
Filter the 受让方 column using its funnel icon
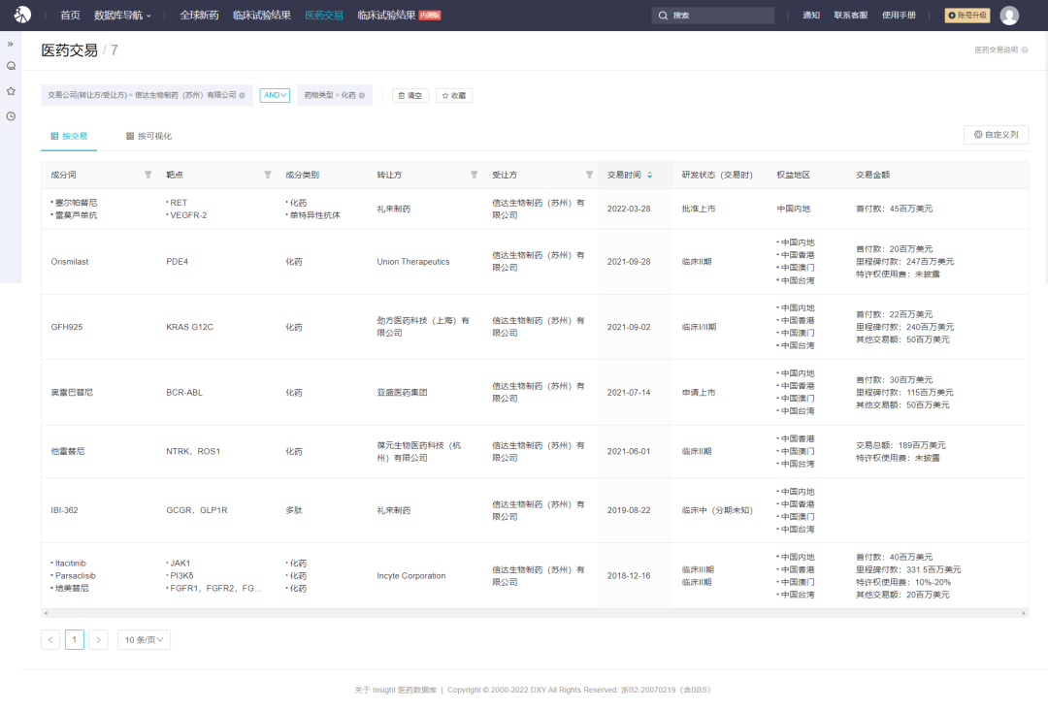590,175
